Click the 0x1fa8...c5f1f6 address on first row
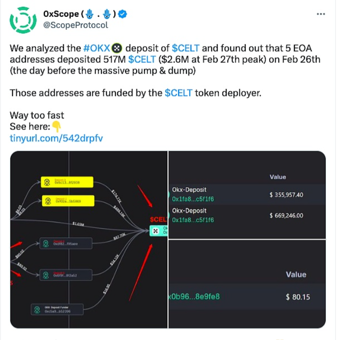This screenshot has width=337, height=340. point(193,199)
